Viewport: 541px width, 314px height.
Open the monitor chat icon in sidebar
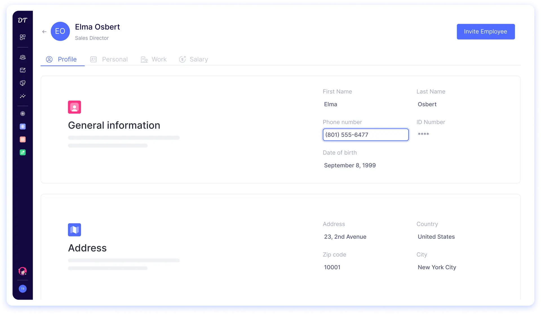23,83
